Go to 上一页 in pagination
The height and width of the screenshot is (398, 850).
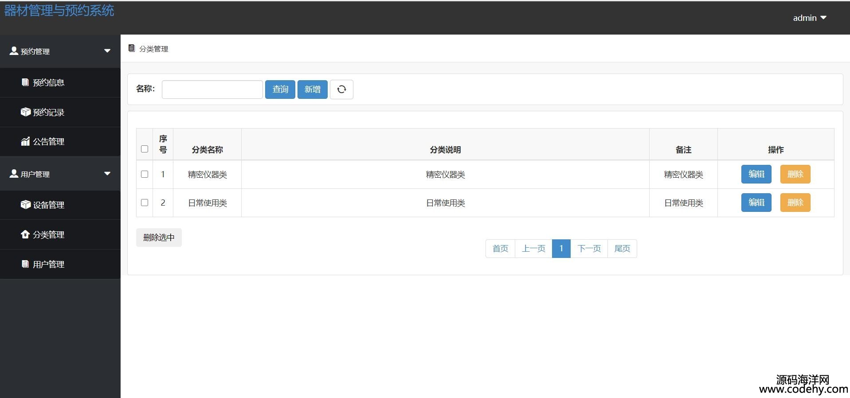pos(533,249)
